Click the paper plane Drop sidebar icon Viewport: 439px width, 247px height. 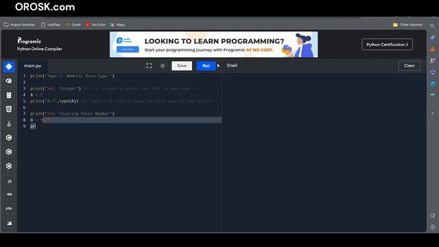(x=433, y=95)
